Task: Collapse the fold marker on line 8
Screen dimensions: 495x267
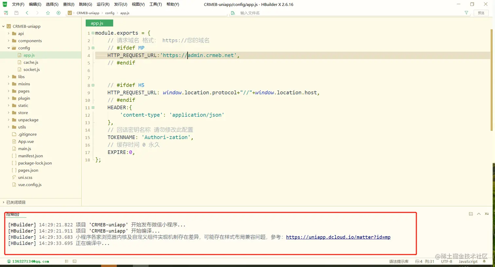Action: point(93,85)
